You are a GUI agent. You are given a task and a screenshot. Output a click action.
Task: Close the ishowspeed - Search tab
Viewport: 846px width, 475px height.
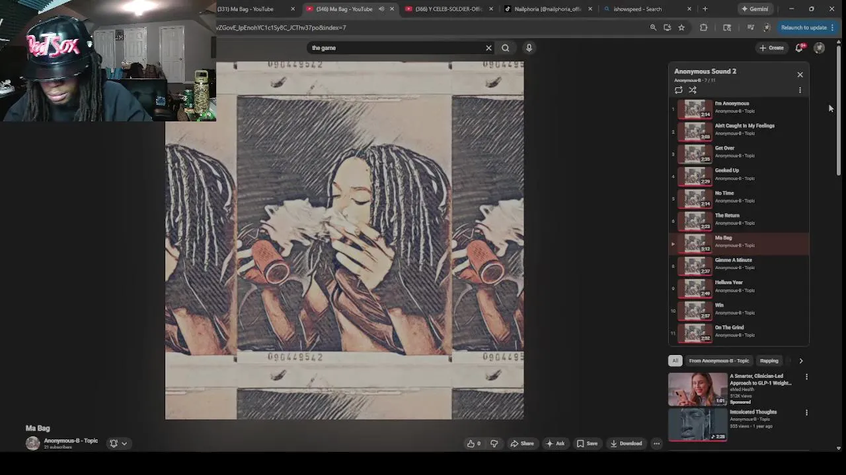[x=689, y=9]
